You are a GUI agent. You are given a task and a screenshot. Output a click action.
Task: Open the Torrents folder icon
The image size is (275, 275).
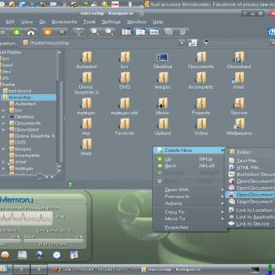(x=124, y=126)
